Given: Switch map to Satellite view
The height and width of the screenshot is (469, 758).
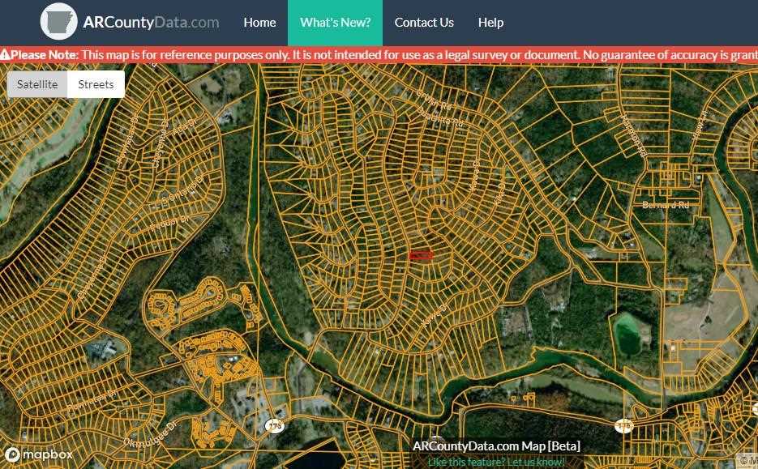Looking at the screenshot, I should 37,84.
